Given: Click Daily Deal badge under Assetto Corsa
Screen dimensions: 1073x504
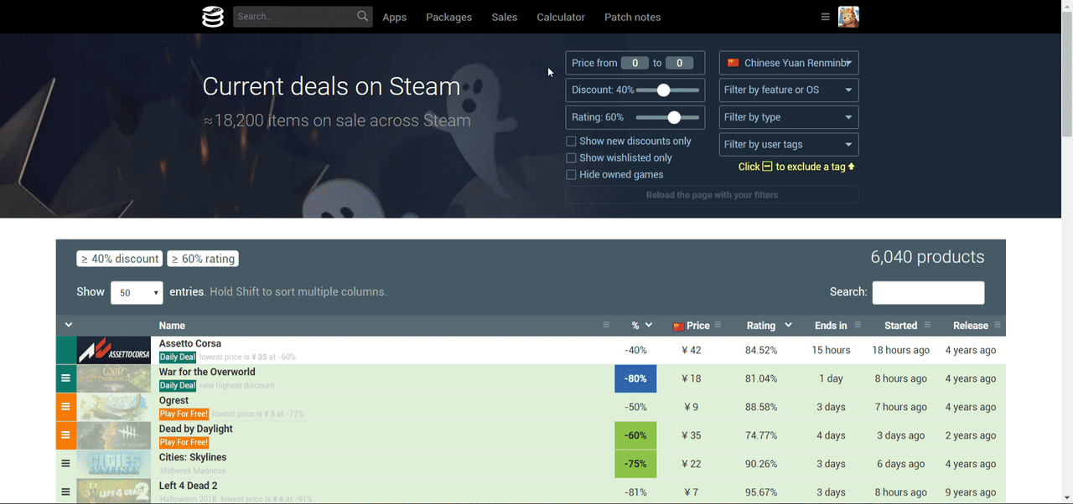Looking at the screenshot, I should [178, 357].
